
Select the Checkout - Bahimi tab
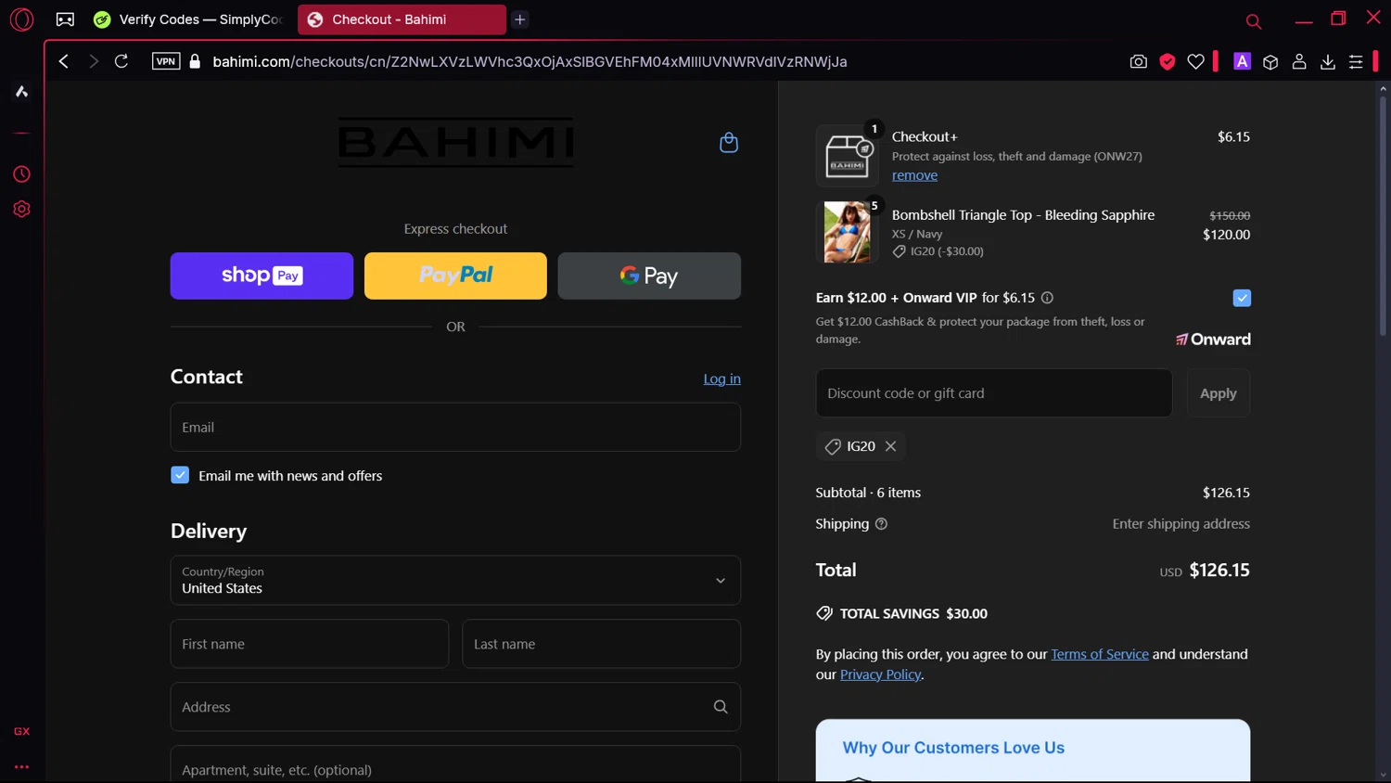pos(401,19)
